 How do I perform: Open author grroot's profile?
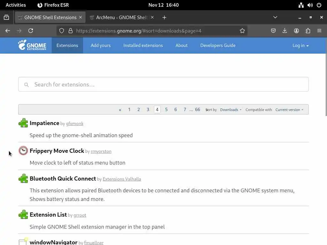click(x=80, y=215)
